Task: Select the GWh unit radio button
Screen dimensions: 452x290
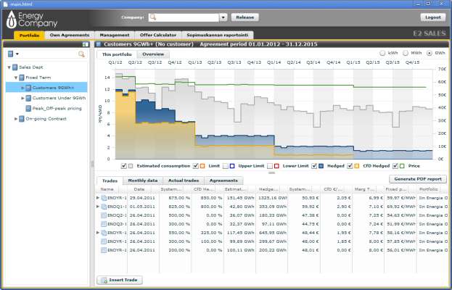Action: 430,53
